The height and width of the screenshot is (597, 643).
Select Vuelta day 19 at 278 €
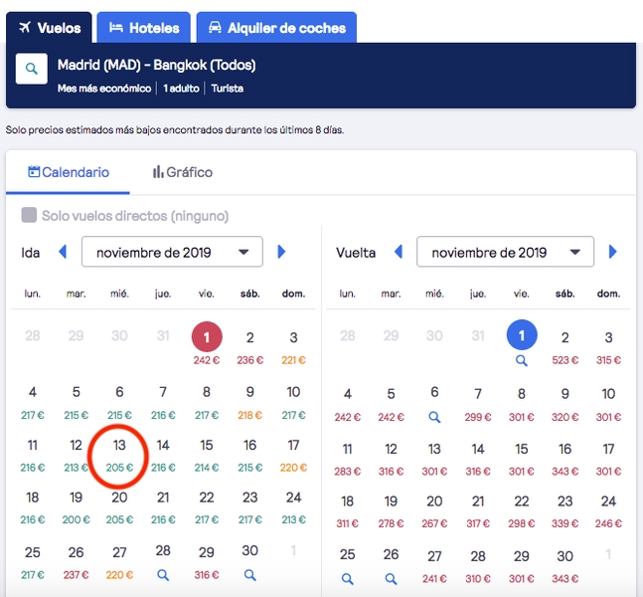(391, 511)
